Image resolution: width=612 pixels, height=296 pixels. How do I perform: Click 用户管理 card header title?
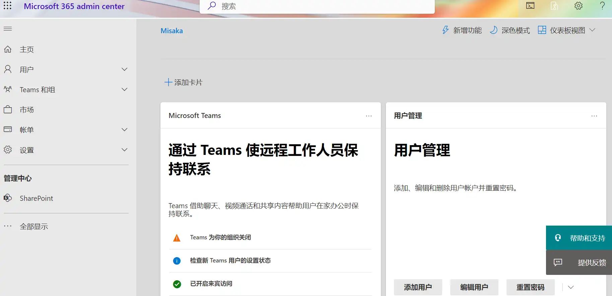(408, 116)
